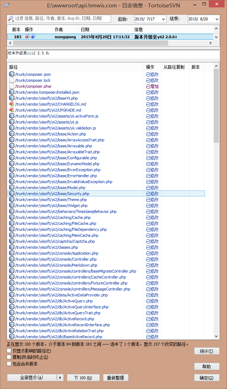Click the file icon of data/ActiveDataProvider.php
The height and width of the screenshot is (389, 227).
12,295
